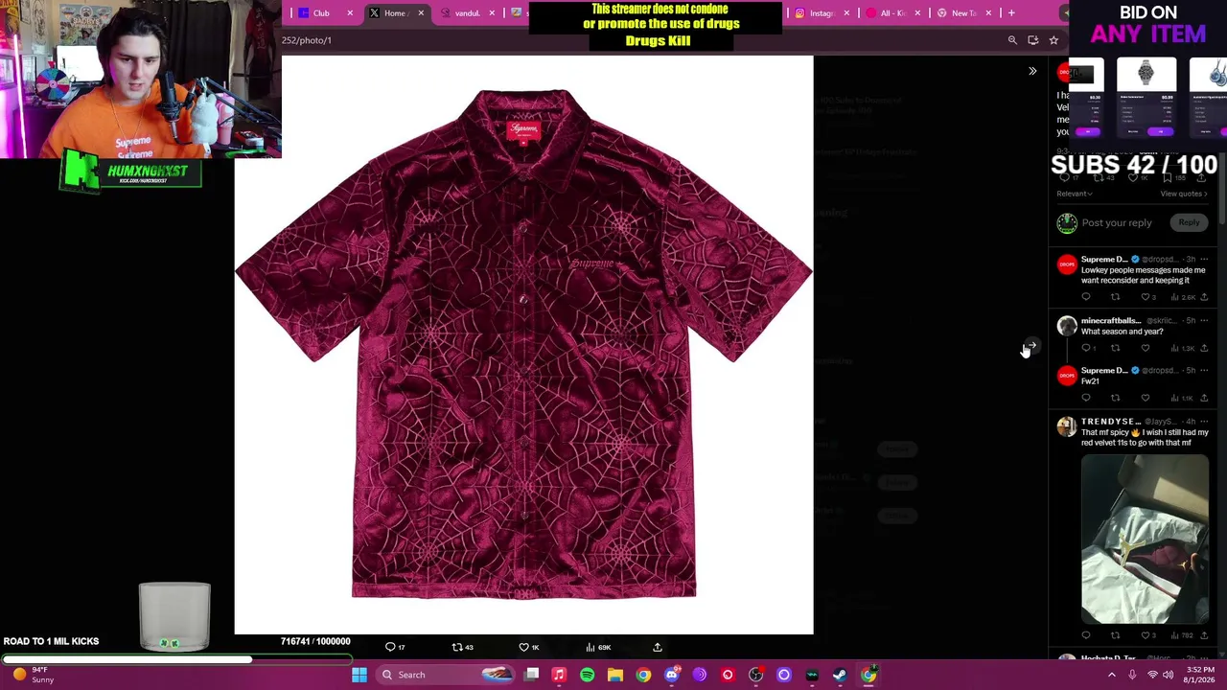Open more options on TRENDYSE reply
Viewport: 1227px width, 690px height.
[1204, 422]
